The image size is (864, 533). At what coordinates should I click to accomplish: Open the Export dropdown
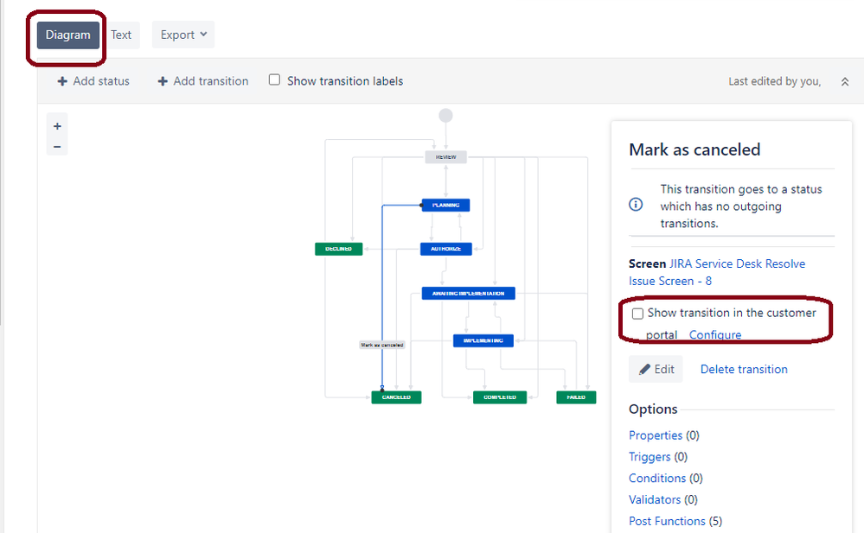click(x=183, y=35)
